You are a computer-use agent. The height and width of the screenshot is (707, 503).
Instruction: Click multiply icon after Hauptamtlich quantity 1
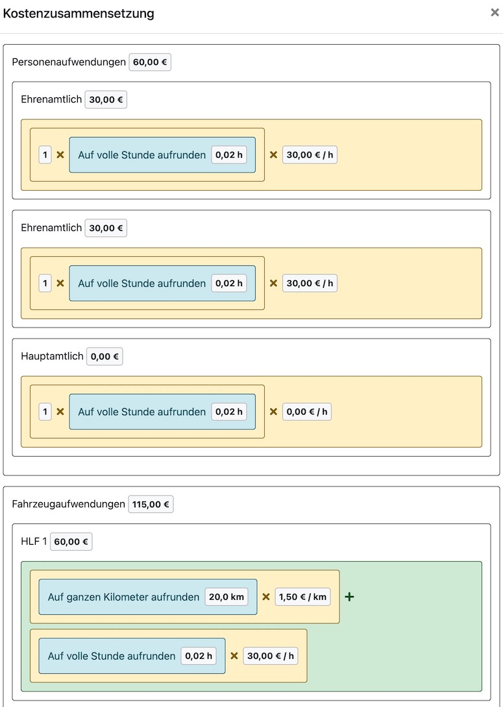click(x=60, y=412)
